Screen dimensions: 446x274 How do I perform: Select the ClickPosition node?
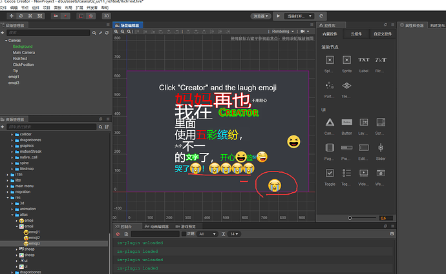pos(23,64)
